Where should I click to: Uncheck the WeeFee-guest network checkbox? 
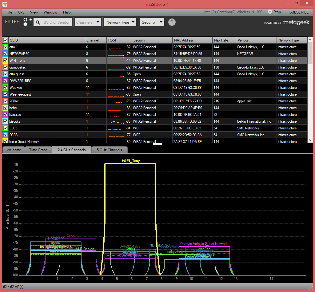(6, 94)
